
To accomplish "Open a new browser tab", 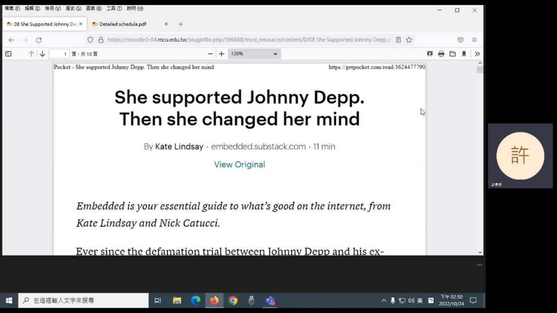I will [181, 24].
